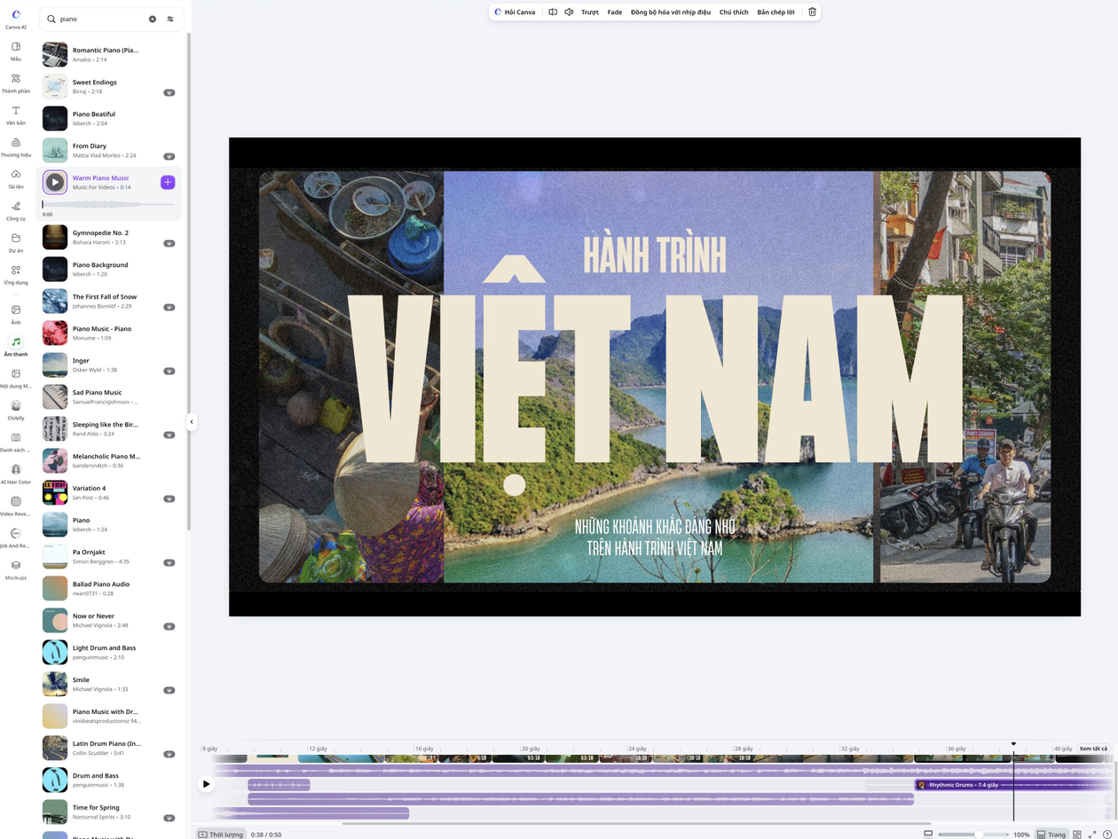The image size is (1118, 839).
Task: Select Inger track by Oskar Wyld
Action: click(108, 365)
